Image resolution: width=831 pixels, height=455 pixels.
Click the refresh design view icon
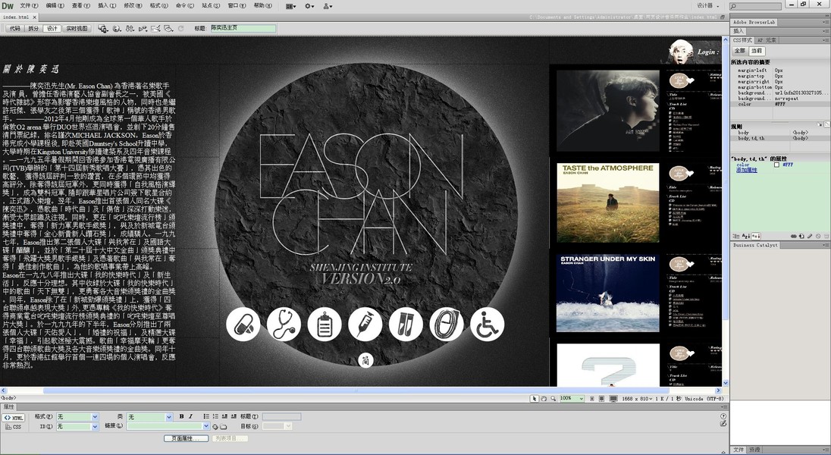pyautogui.click(x=180, y=29)
